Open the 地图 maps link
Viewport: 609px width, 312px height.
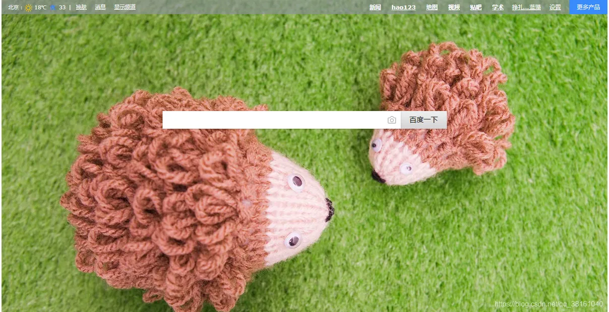point(432,8)
